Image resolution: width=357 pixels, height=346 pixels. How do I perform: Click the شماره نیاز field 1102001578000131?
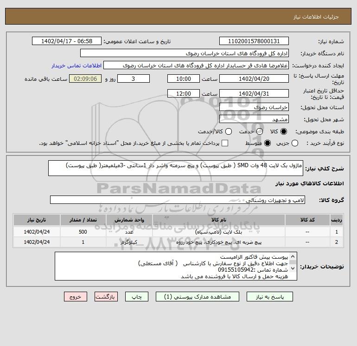click(254, 41)
